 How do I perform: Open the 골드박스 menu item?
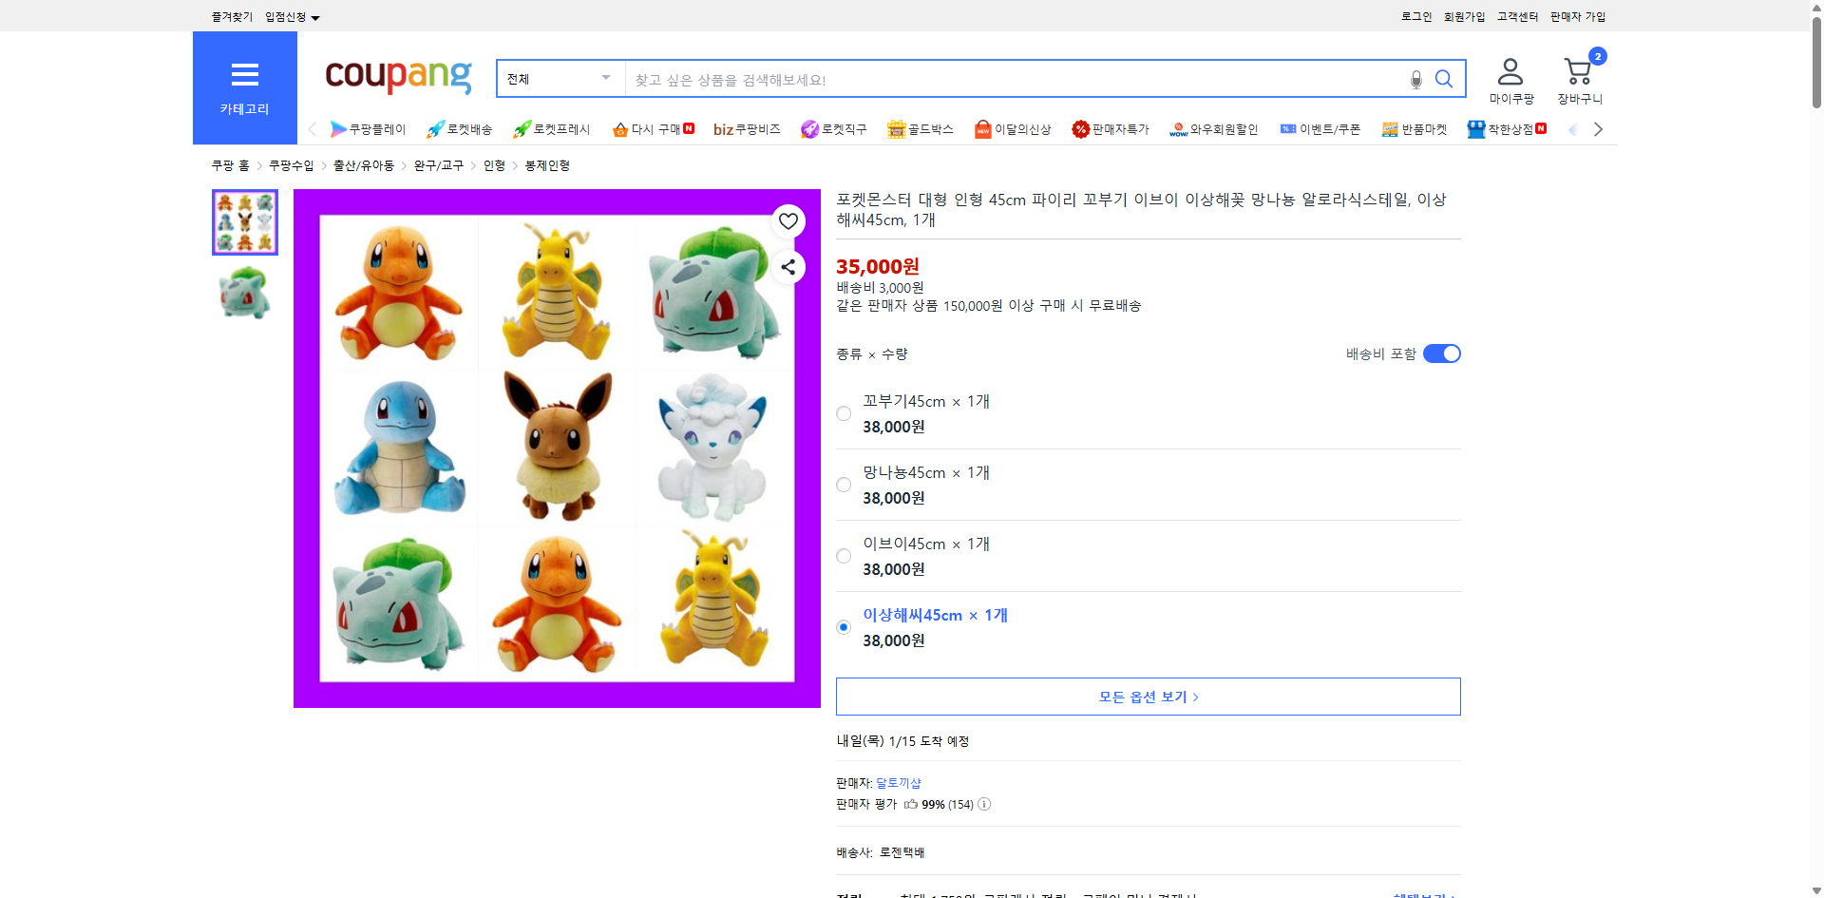point(920,129)
